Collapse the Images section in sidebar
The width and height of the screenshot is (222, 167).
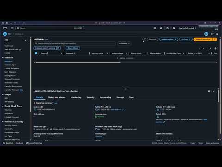(3, 94)
